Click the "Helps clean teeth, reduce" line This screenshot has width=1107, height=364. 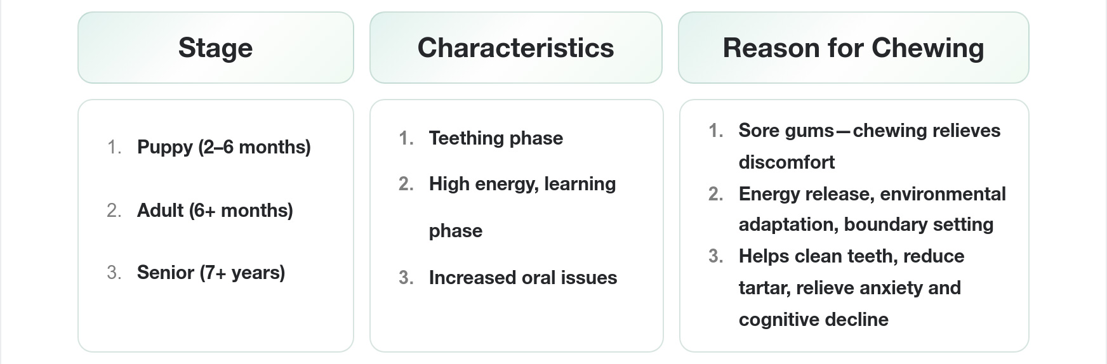pos(851,256)
